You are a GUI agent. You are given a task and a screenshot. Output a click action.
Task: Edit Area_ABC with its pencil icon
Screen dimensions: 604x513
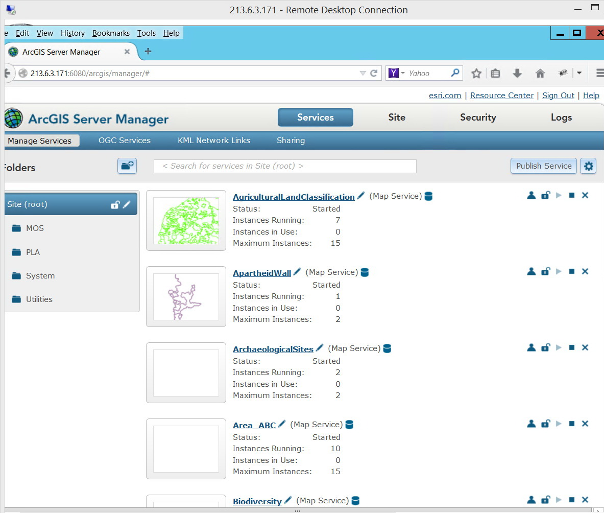pyautogui.click(x=282, y=424)
